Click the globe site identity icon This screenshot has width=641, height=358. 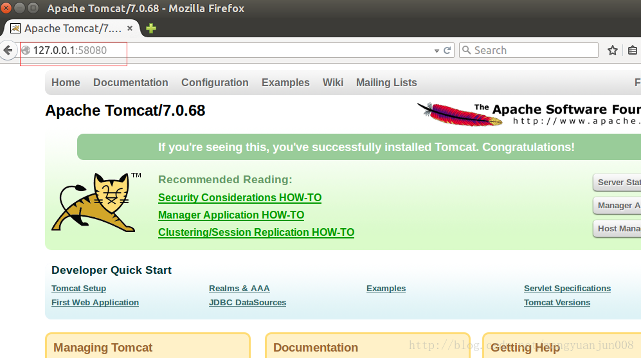(26, 50)
